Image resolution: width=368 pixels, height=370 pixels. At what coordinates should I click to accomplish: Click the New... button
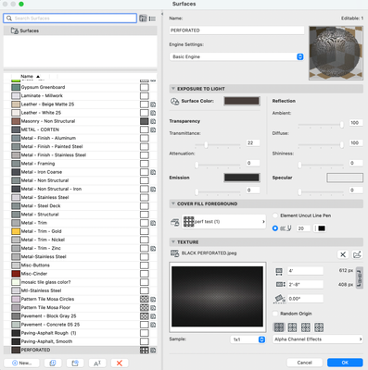[21, 363]
